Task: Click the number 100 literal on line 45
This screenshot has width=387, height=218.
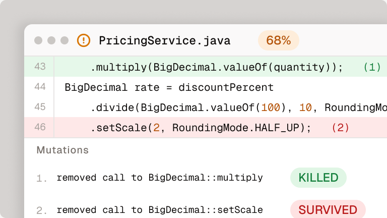Action: [271, 107]
